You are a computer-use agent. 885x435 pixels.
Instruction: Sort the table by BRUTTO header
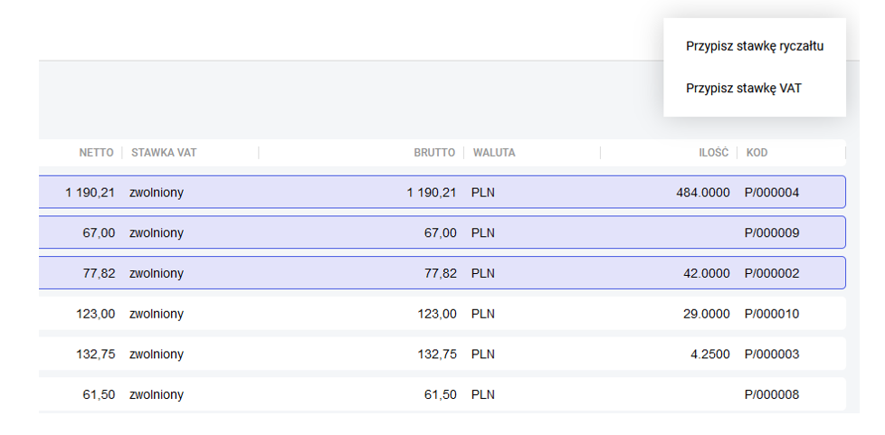434,153
